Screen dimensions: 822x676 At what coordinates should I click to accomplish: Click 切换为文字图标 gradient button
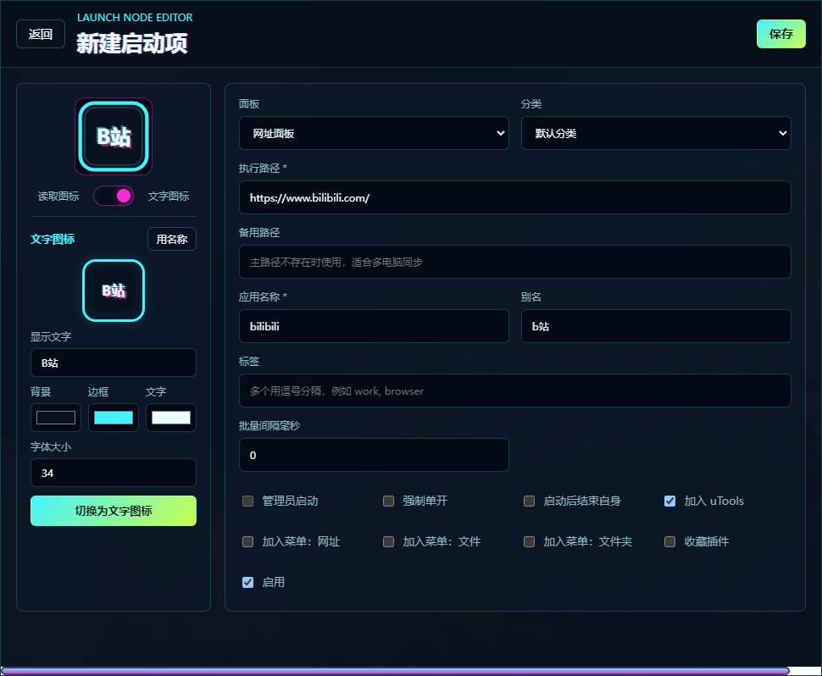coord(114,511)
